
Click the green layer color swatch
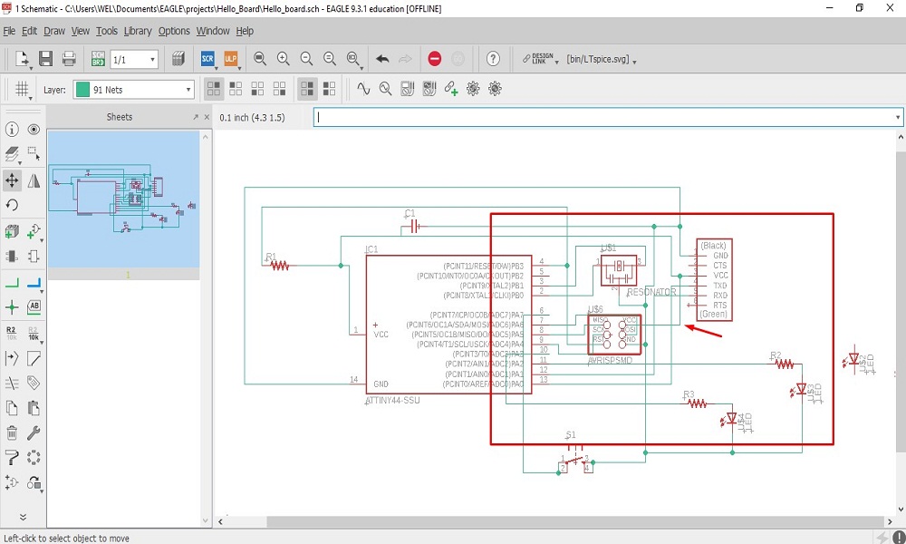click(82, 90)
